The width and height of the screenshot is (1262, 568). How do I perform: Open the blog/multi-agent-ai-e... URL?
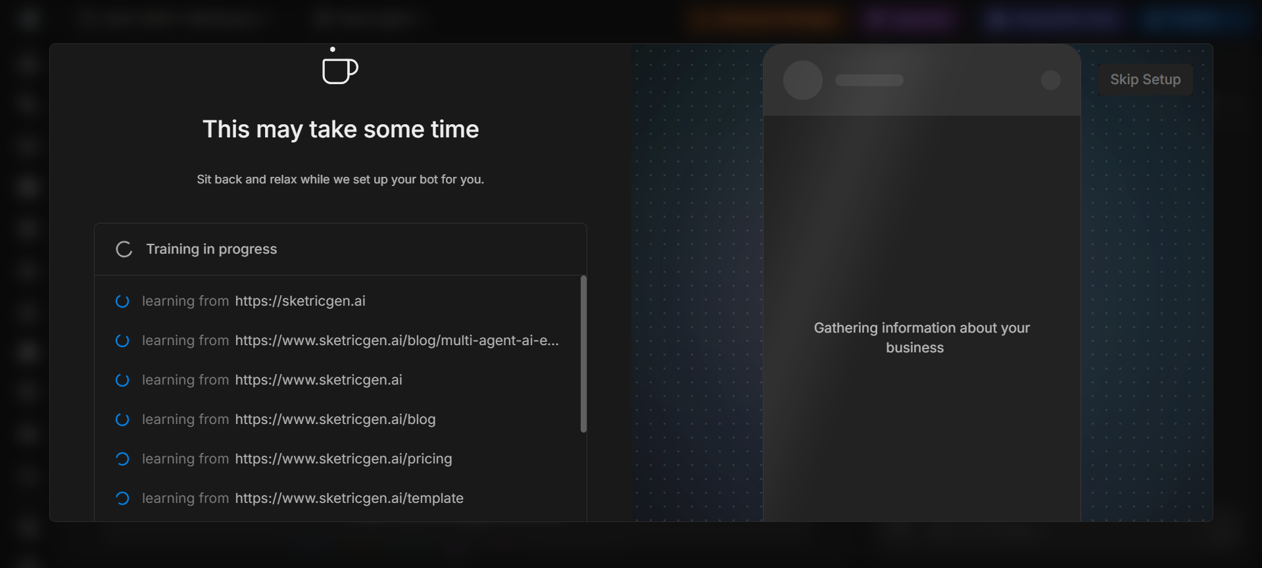(x=397, y=341)
